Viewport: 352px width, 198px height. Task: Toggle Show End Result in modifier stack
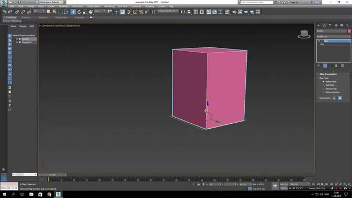[x=325, y=66]
